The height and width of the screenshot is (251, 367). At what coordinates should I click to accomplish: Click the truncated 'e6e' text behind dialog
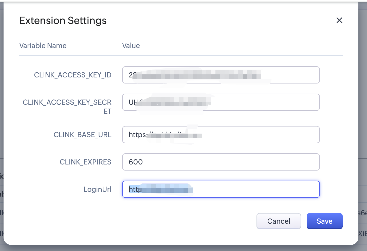click(363, 213)
